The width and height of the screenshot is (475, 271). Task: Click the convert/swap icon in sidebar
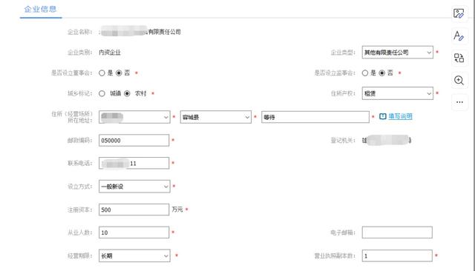[459, 58]
